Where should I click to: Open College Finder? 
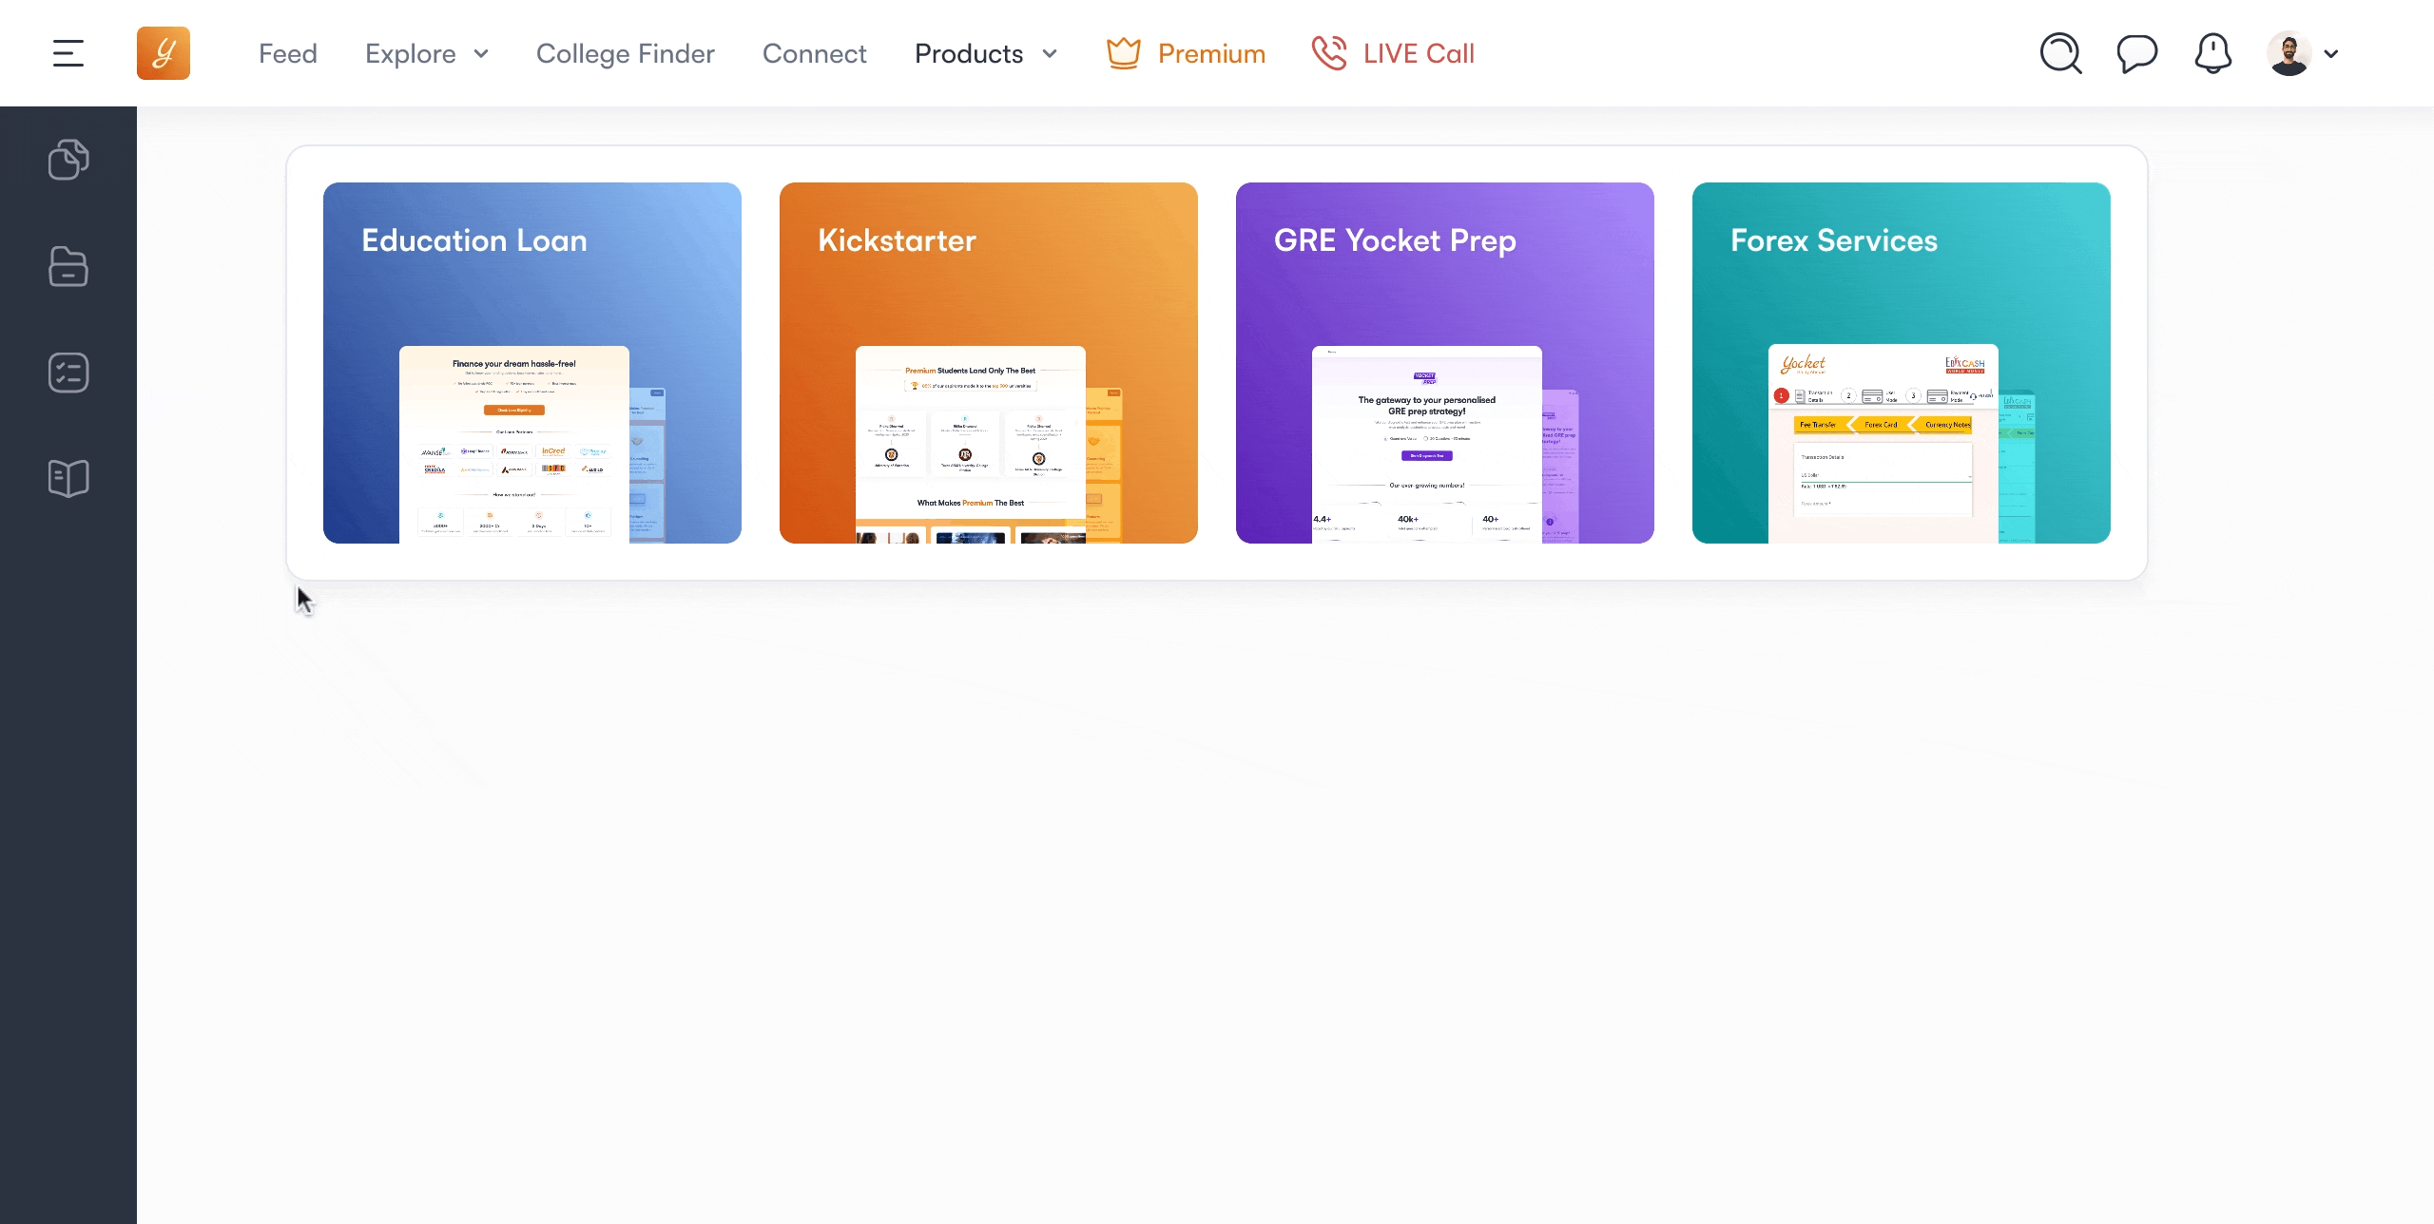coord(625,53)
